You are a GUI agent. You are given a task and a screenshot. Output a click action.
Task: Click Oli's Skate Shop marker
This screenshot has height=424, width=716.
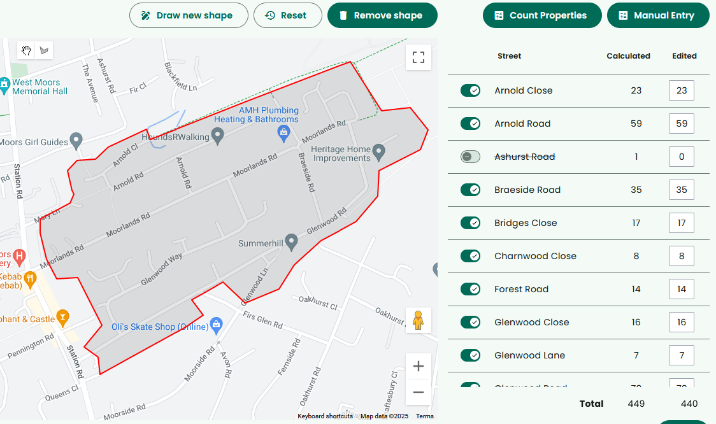217,325
